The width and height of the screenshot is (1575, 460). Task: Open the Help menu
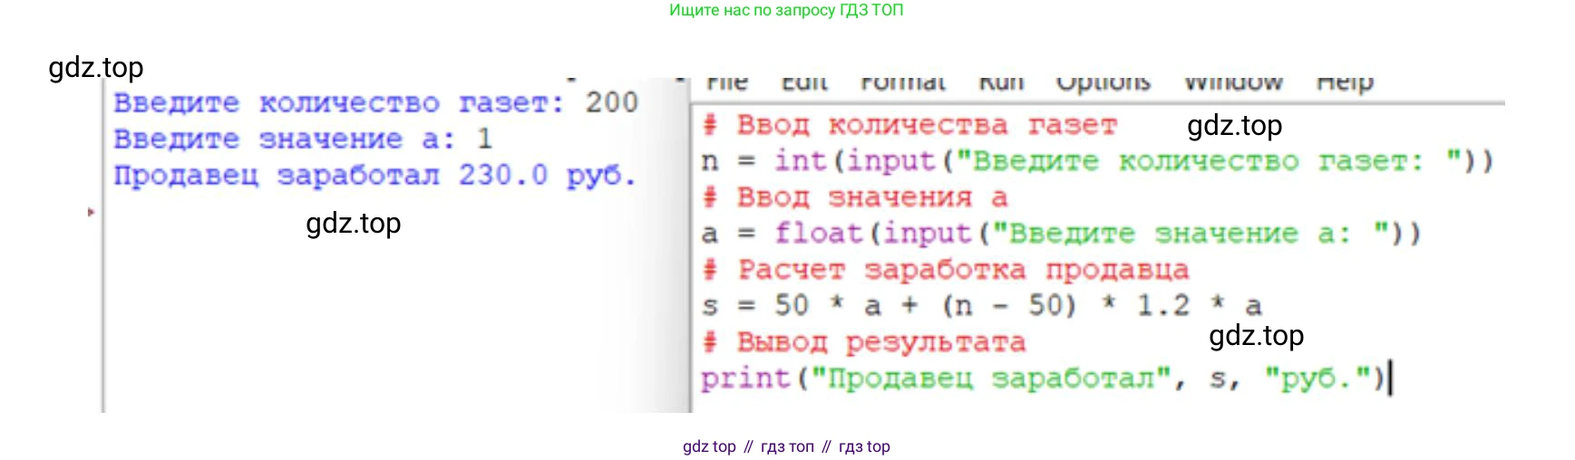pos(1345,84)
